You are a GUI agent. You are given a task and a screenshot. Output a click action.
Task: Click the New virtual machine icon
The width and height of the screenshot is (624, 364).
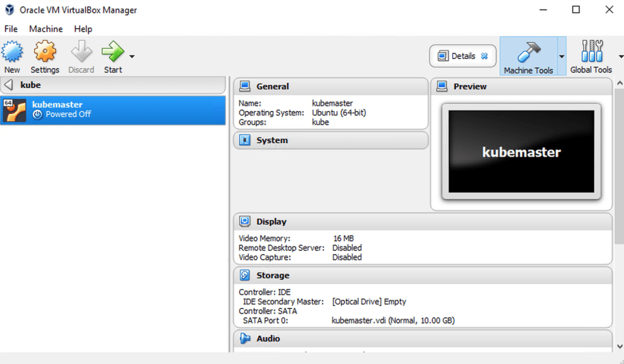pos(12,52)
